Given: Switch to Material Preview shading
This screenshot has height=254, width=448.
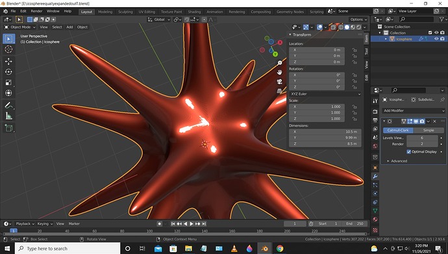Looking at the screenshot, I should click(x=353, y=27).
